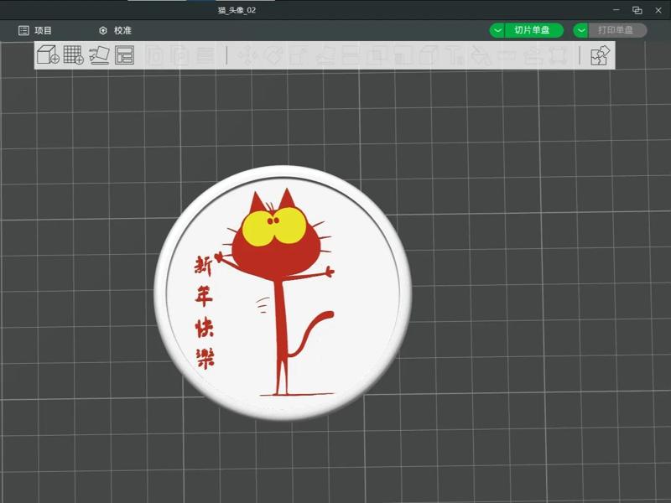The image size is (671, 503).
Task: Select the Rotate tool icon
Action: (273, 56)
